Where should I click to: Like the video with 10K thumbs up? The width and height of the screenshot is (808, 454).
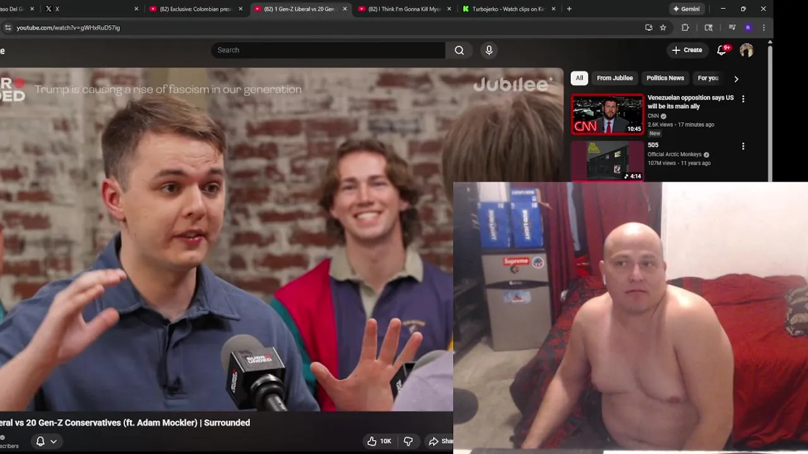tap(379, 441)
